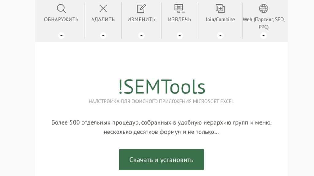The height and width of the screenshot is (176, 314).
Task: Click the X cross icon above УДАЛИТЬ
Action: (x=103, y=9)
